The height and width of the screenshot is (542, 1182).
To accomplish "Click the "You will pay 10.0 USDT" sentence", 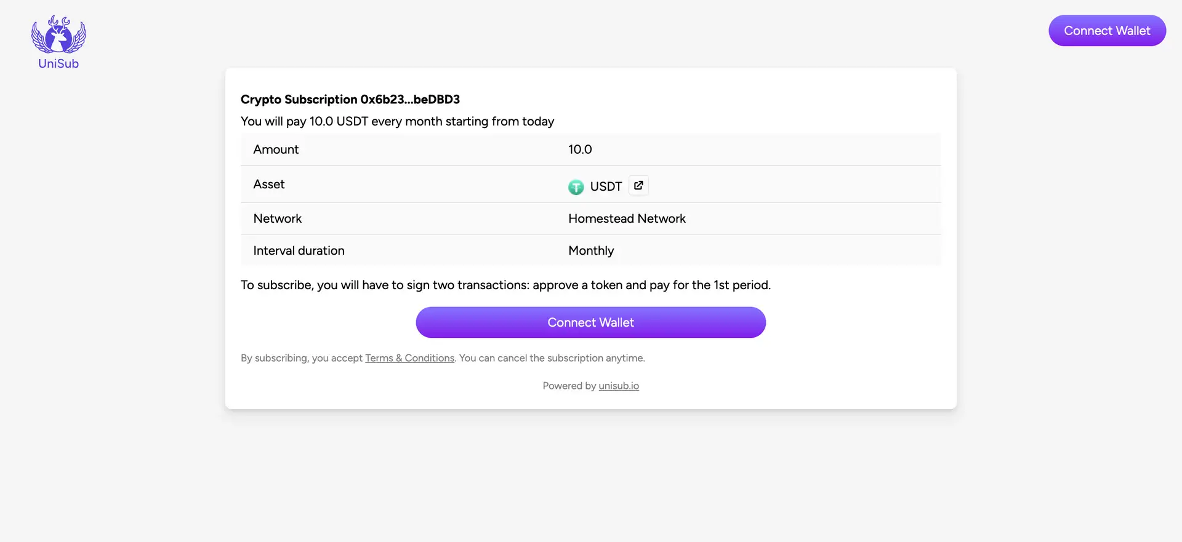I will [x=397, y=122].
